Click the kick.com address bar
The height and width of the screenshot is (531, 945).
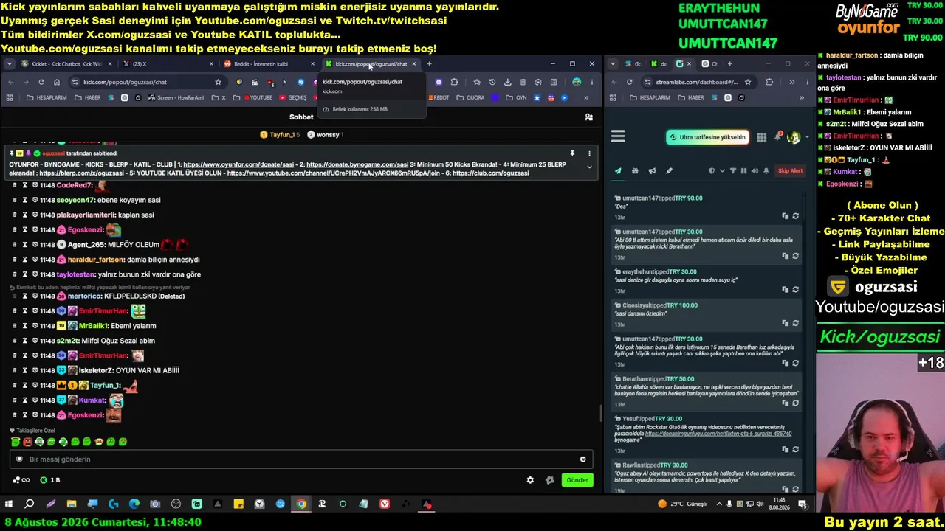point(146,82)
